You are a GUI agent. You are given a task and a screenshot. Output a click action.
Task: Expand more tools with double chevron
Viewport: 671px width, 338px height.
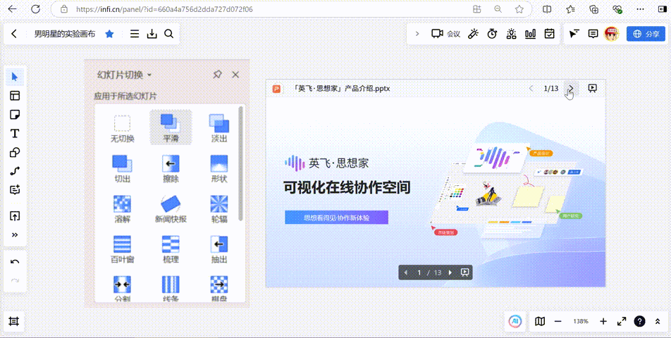click(15, 234)
